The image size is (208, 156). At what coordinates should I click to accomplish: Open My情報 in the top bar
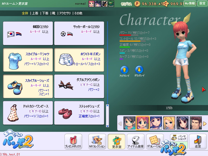190,3
